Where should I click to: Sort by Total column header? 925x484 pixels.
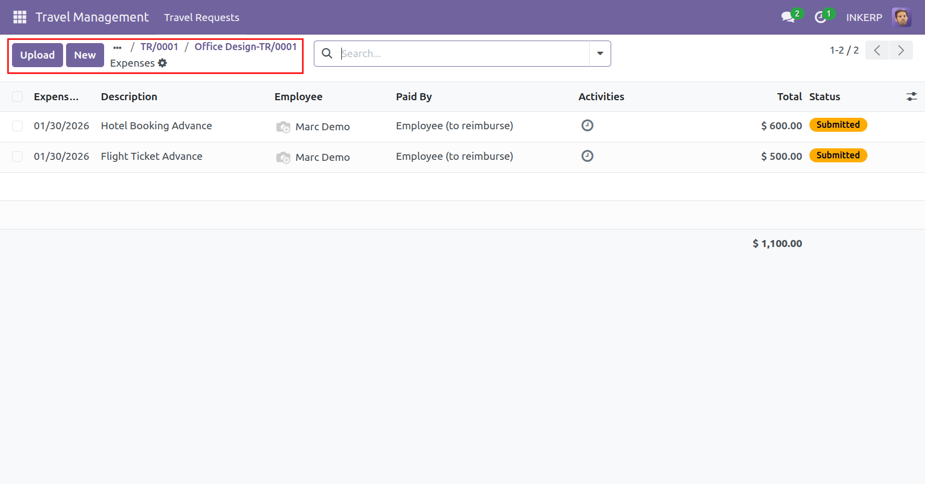point(789,97)
